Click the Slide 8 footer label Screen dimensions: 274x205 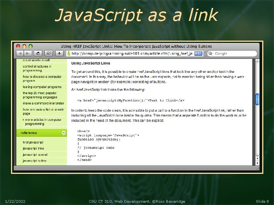click(262, 201)
